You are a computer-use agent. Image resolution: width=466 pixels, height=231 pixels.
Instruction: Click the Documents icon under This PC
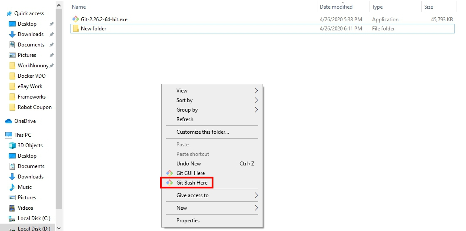(x=12, y=166)
